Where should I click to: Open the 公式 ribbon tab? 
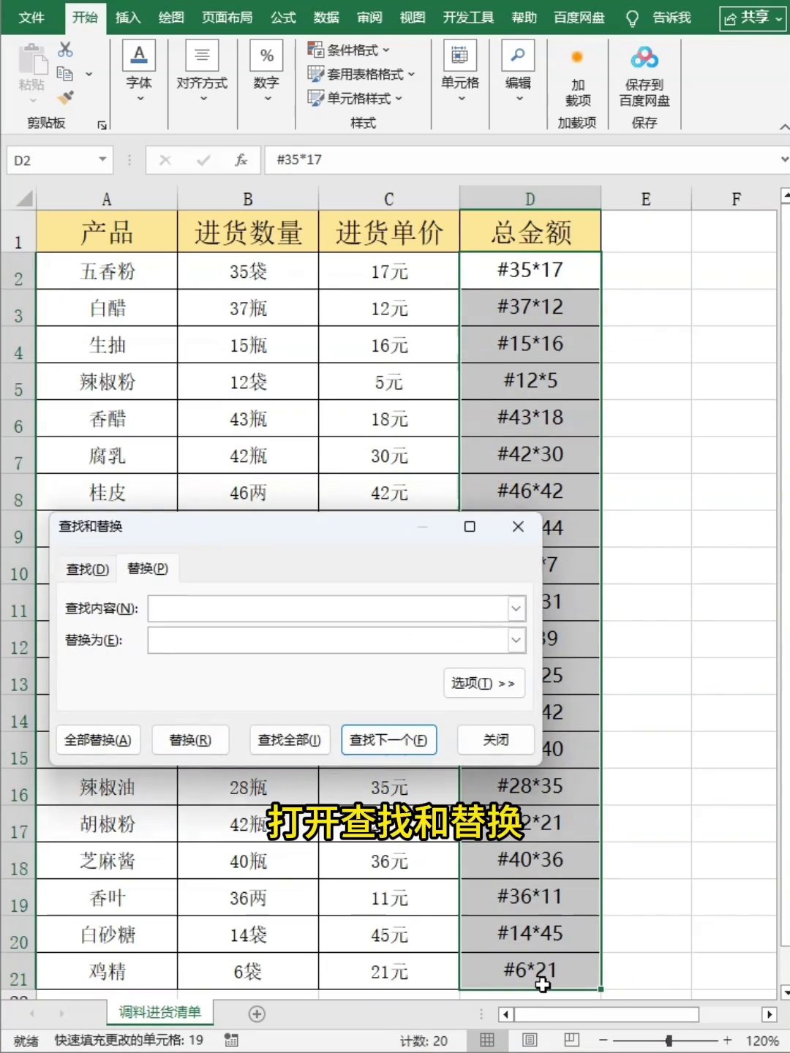pyautogui.click(x=283, y=17)
